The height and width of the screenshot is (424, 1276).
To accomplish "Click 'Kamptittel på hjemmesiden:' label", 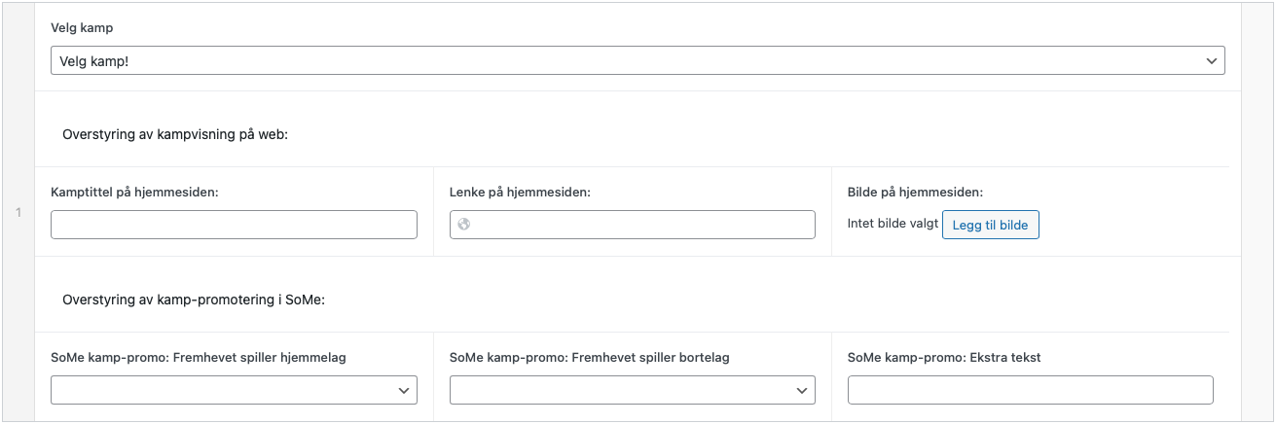I will coord(134,193).
